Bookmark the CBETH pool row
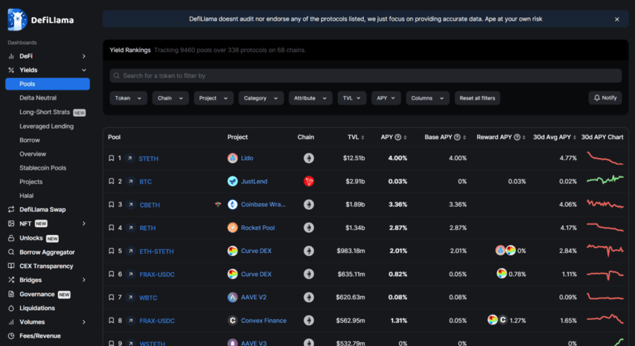Viewport: 635px width, 346px height. click(112, 205)
